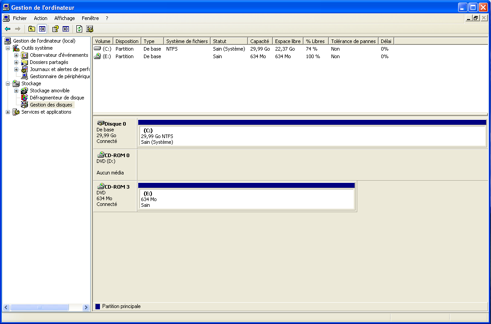Image resolution: width=491 pixels, height=324 pixels.
Task: Sort by the Statut column header
Action: 229,41
